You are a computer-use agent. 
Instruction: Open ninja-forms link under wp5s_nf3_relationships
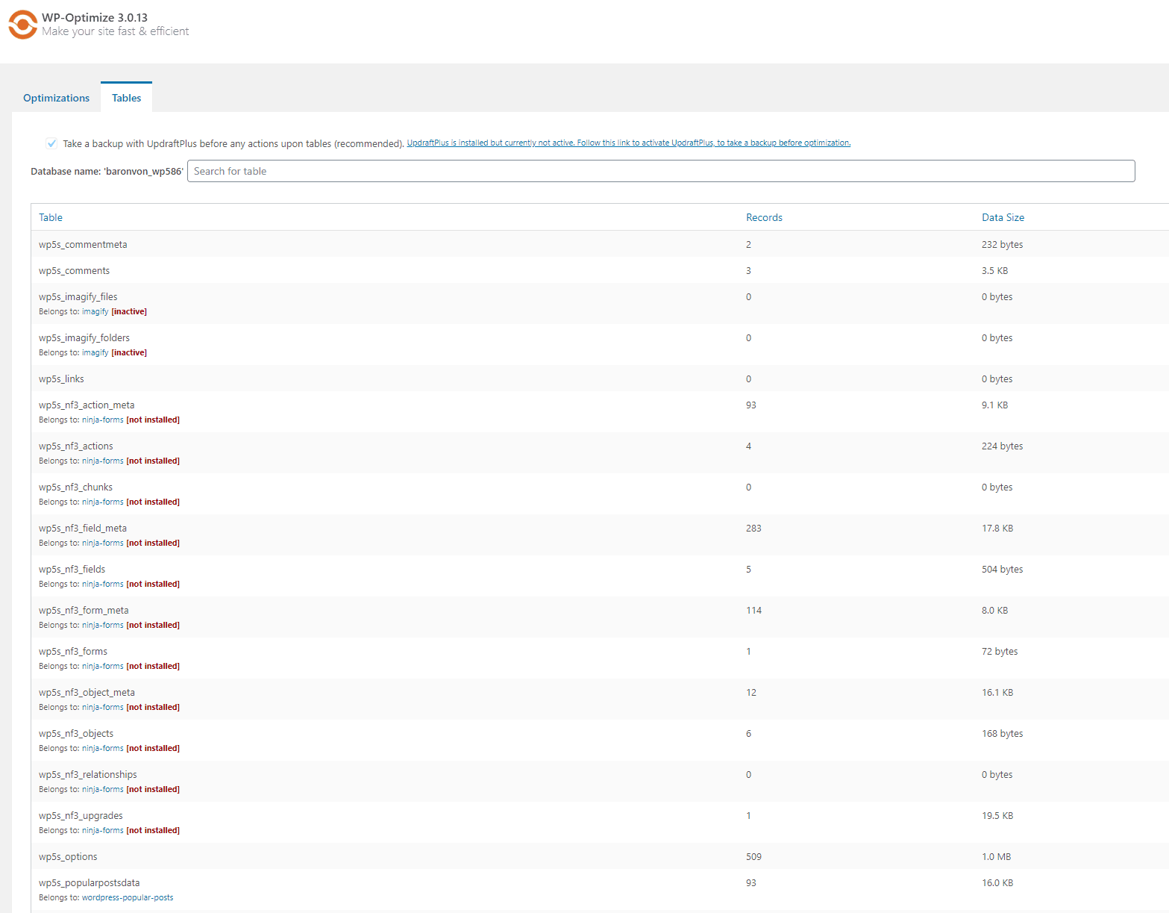coord(102,789)
